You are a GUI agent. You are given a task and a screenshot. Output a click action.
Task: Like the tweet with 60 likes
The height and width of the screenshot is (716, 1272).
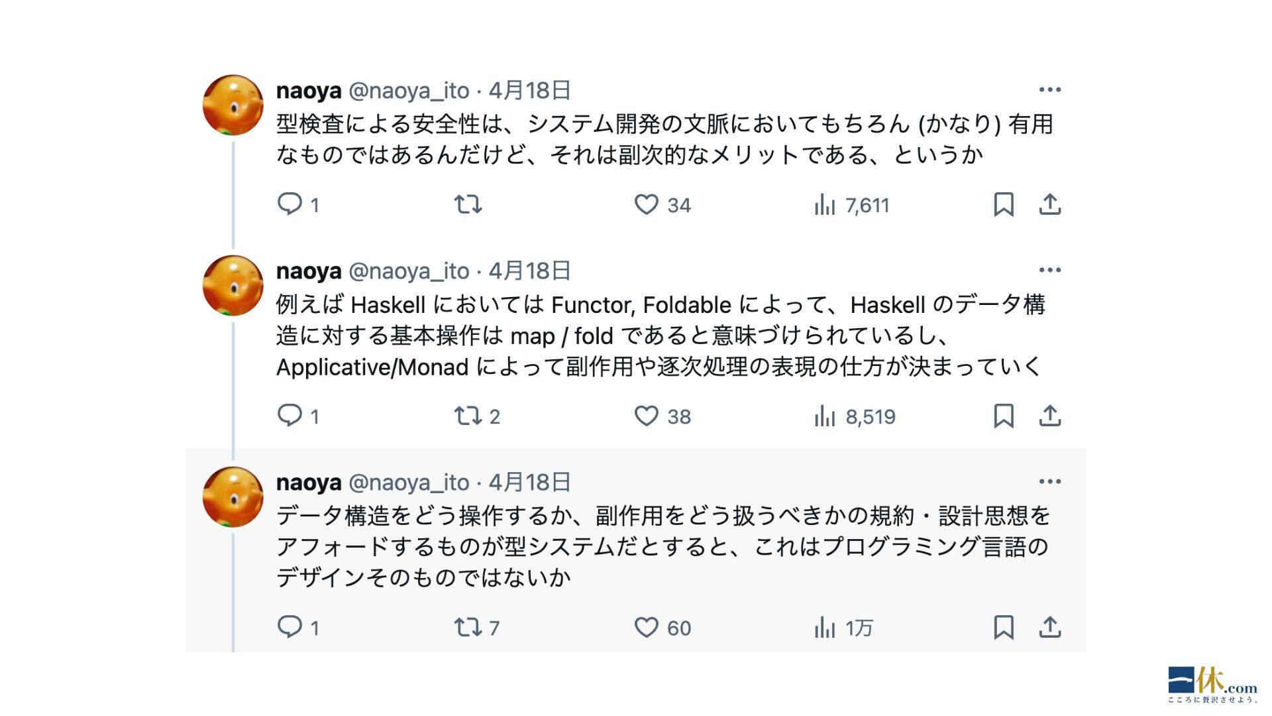(647, 626)
